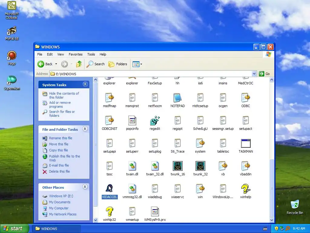Image resolution: width=310 pixels, height=233 pixels.
Task: Open the Edit menu
Action: tap(50, 54)
